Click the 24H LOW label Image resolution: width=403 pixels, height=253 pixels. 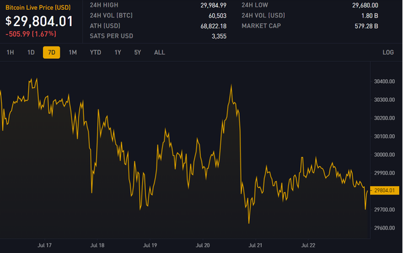255,5
